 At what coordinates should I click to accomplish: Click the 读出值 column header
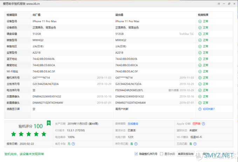(119, 15)
